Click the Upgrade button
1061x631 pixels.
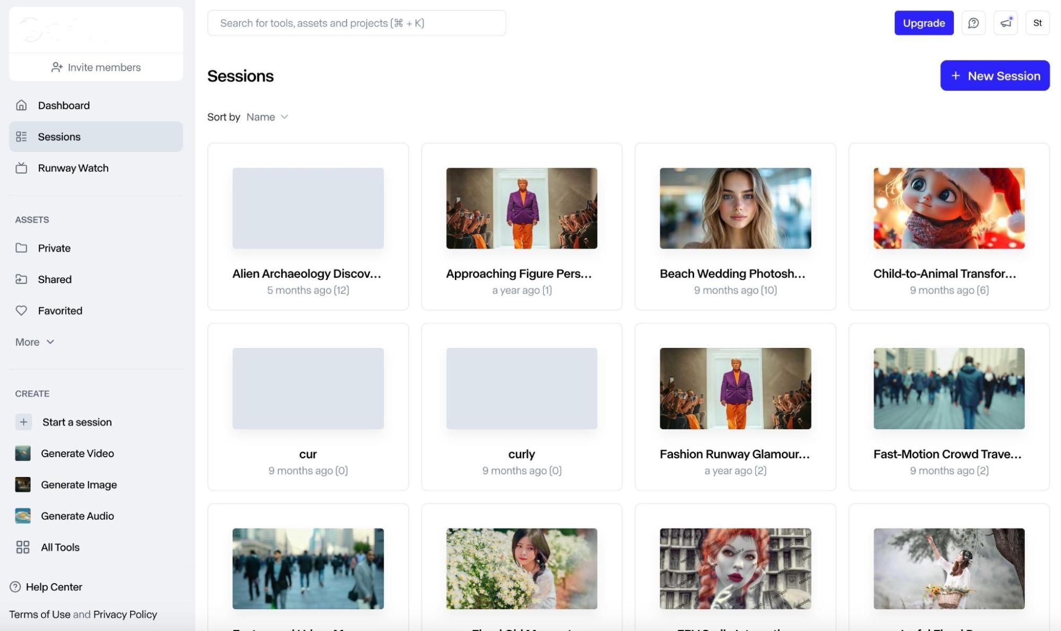pos(924,23)
